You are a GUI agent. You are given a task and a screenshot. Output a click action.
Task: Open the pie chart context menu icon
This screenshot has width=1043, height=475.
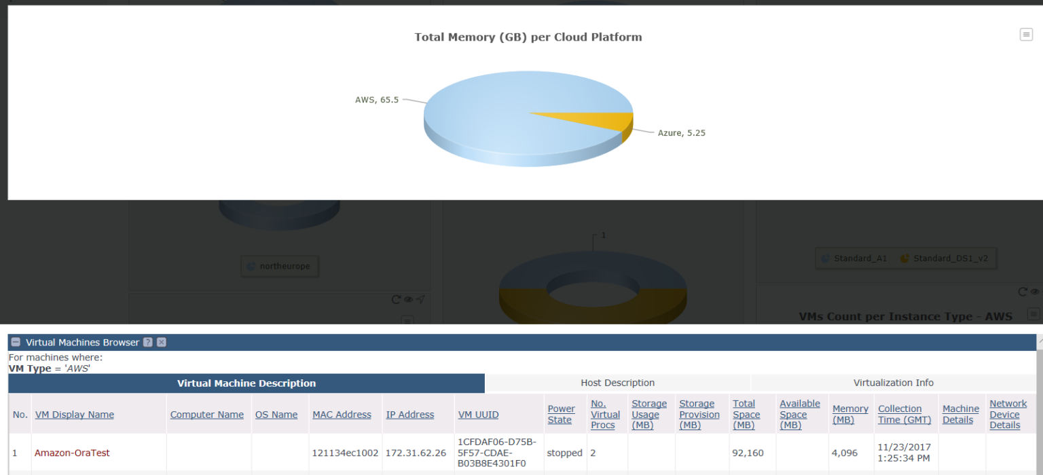click(x=1026, y=34)
